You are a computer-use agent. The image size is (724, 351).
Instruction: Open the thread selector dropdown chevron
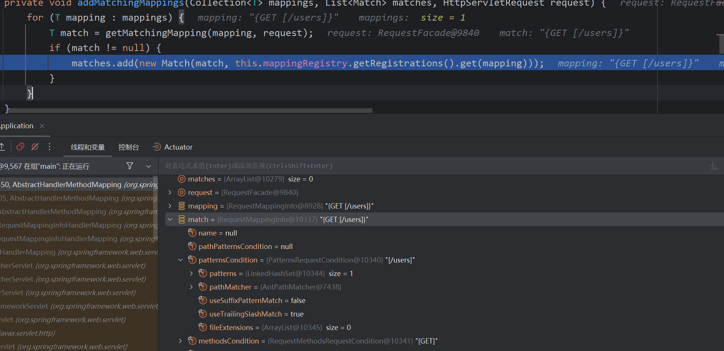pos(149,166)
